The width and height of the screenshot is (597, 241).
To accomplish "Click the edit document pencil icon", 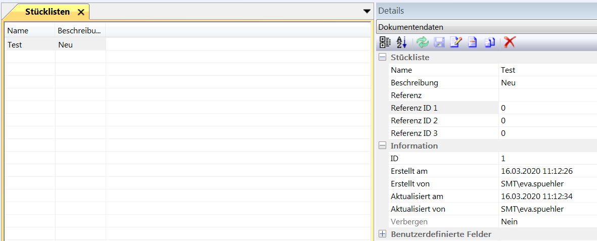I will pyautogui.click(x=455, y=43).
